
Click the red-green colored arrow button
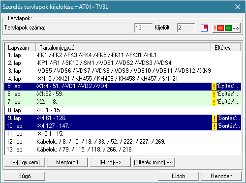tap(226, 28)
